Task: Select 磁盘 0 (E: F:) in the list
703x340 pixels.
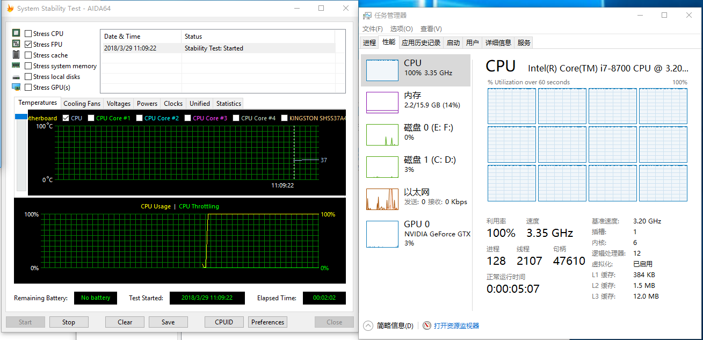Action: [416, 135]
